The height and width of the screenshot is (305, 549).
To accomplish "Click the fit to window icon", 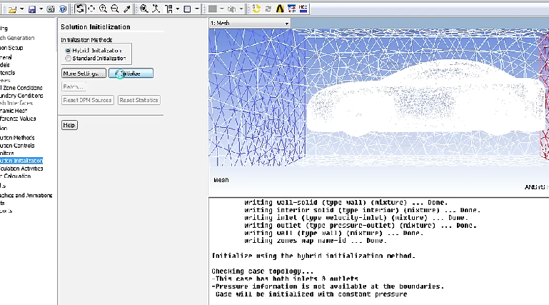I will tap(144, 9).
